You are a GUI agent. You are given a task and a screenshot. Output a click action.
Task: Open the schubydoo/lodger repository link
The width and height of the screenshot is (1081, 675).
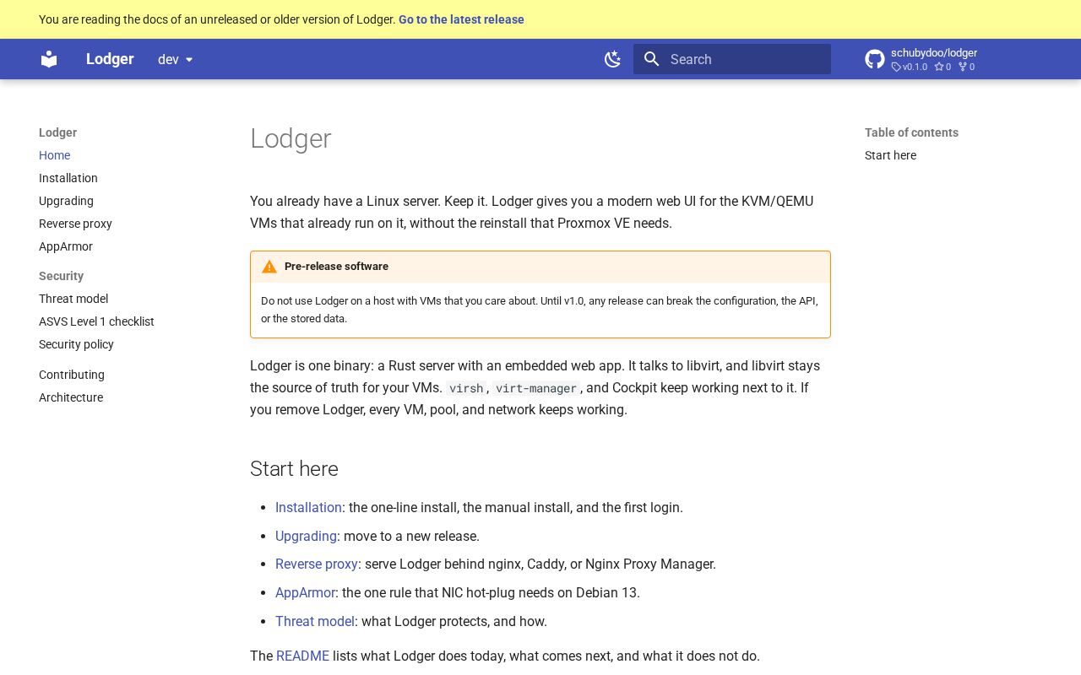pyautogui.click(x=933, y=52)
